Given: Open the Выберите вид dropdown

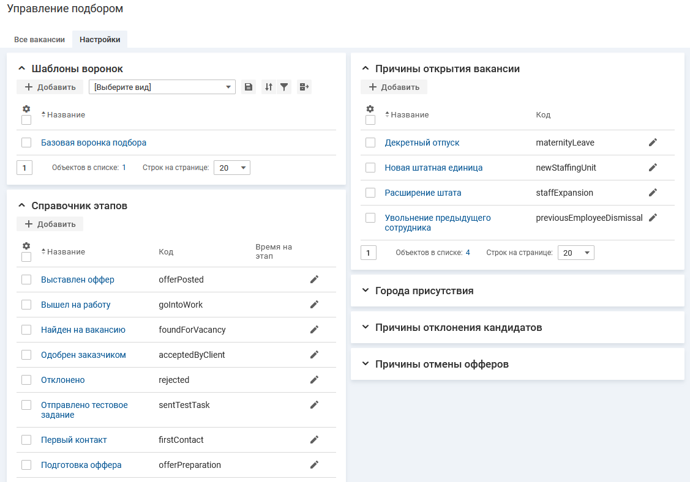Looking at the screenshot, I should 162,87.
